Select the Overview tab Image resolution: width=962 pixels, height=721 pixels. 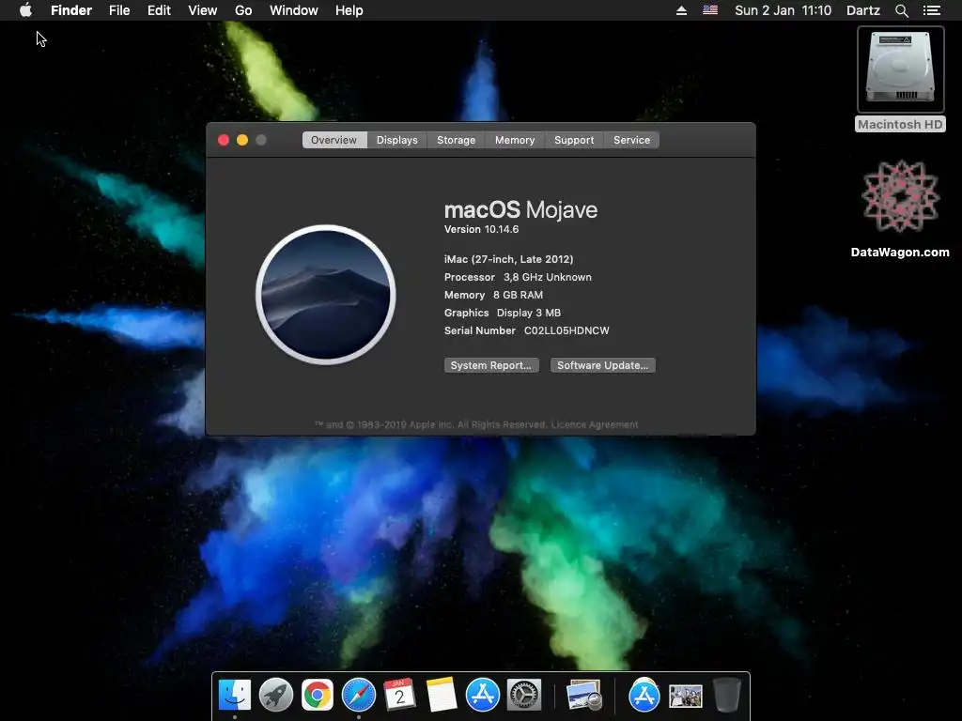[x=334, y=140]
